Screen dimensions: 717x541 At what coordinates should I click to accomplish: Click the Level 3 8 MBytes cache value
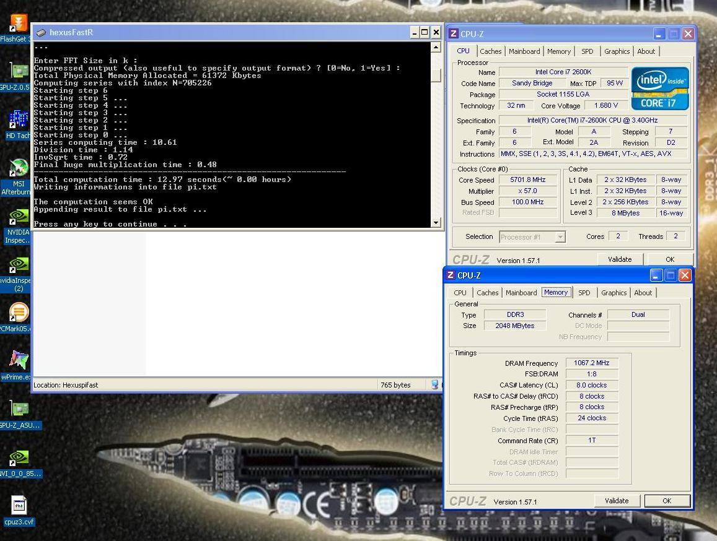coord(625,213)
